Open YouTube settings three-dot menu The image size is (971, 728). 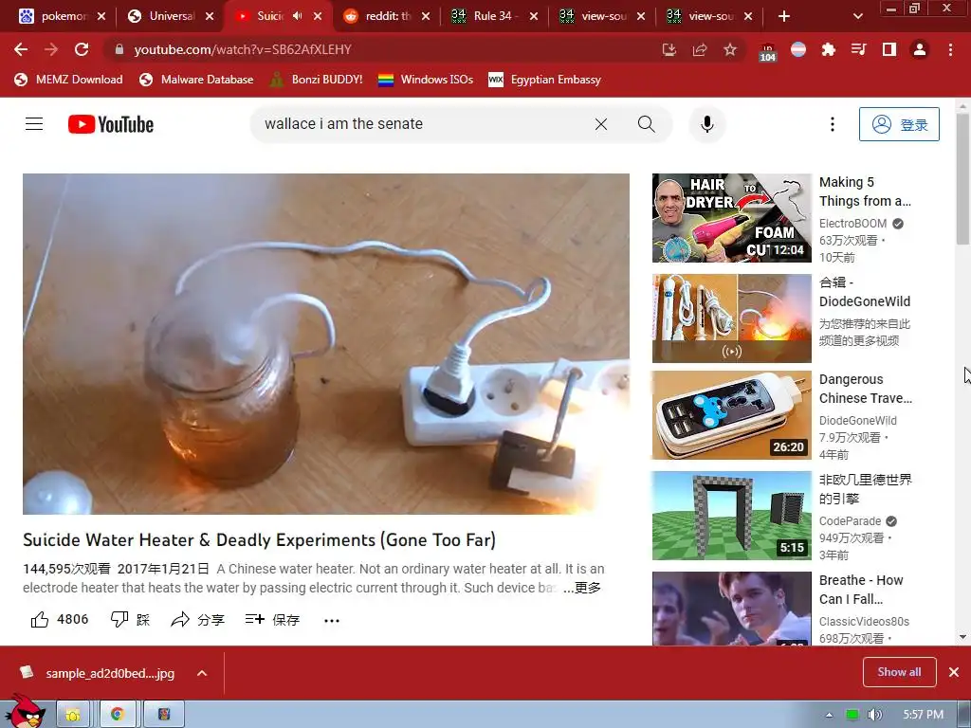point(833,124)
